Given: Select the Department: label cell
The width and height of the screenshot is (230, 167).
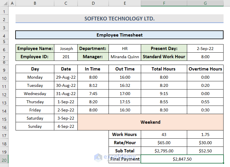Looking at the screenshot, I should coord(93,49).
